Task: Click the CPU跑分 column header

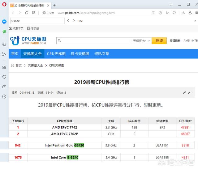Action: click(x=185, y=121)
